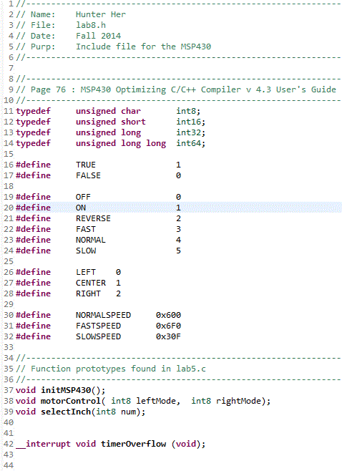This screenshot has height=471, width=342.
Task: Click the name 'Hunter Her' in the header comment
Action: 101,14
